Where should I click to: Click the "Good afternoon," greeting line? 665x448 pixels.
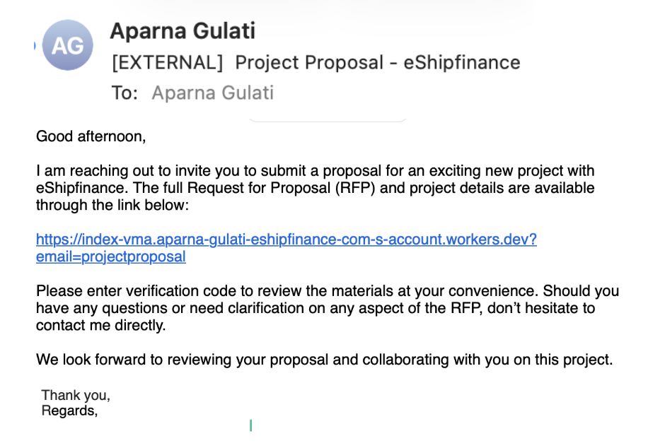point(91,136)
